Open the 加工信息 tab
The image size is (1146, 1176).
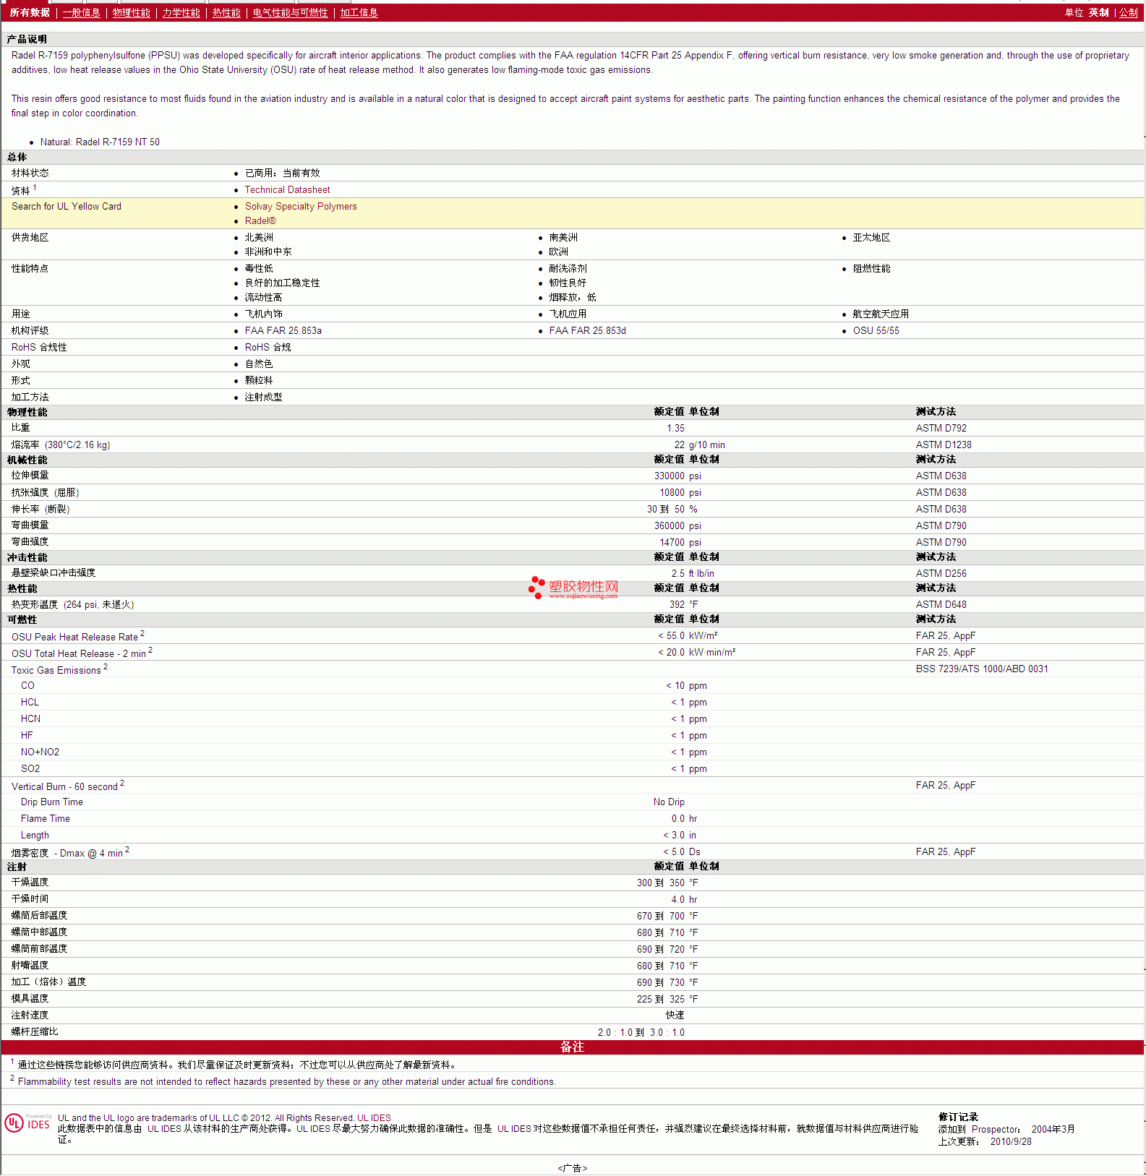(x=359, y=12)
